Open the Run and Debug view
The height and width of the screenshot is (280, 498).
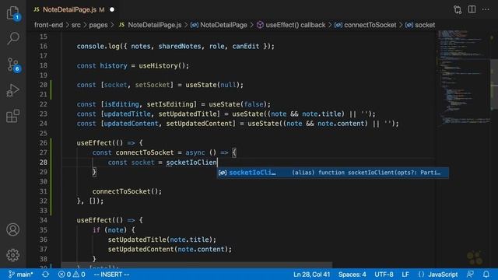point(13,90)
